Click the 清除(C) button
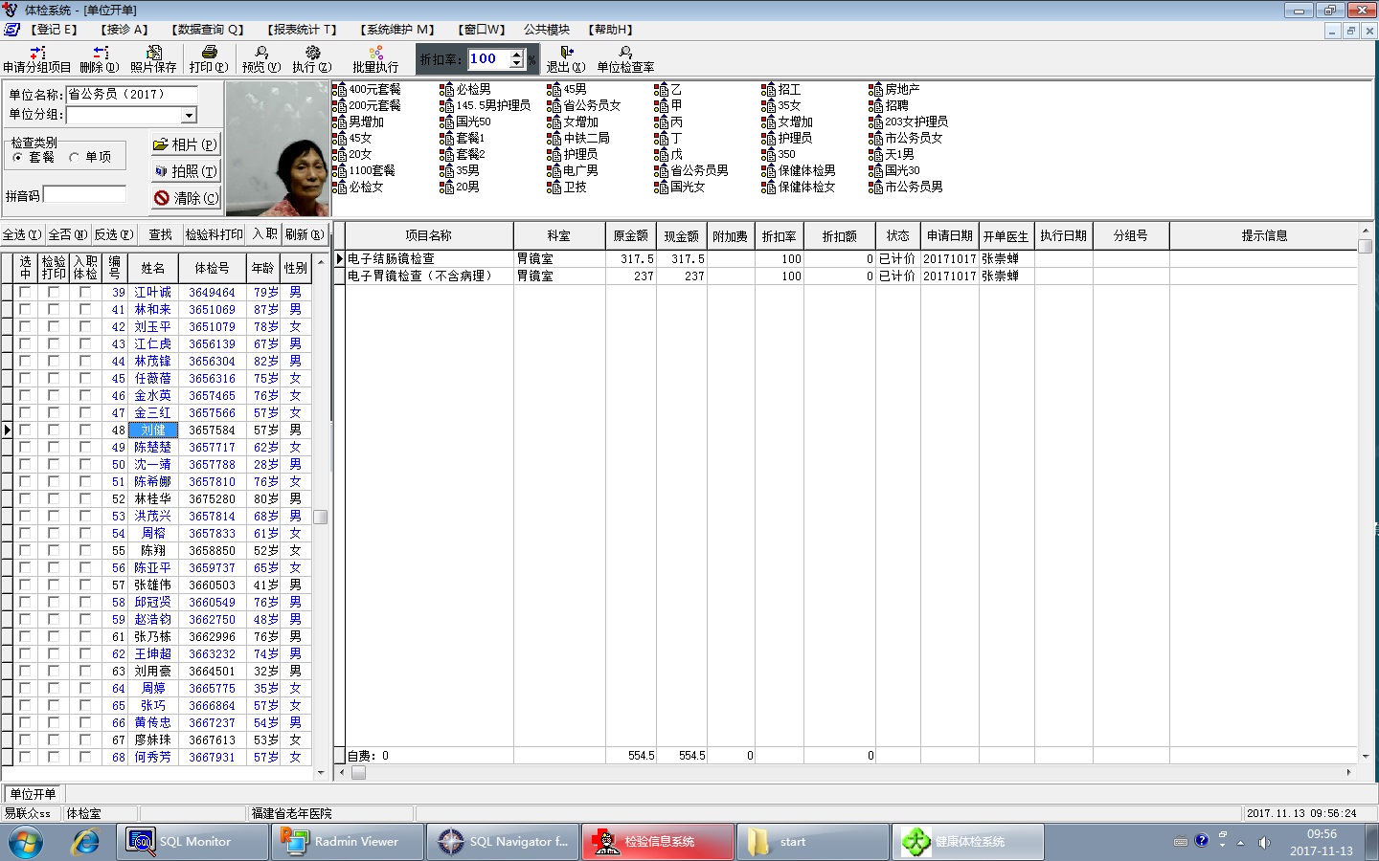The height and width of the screenshot is (861, 1379). tap(186, 198)
